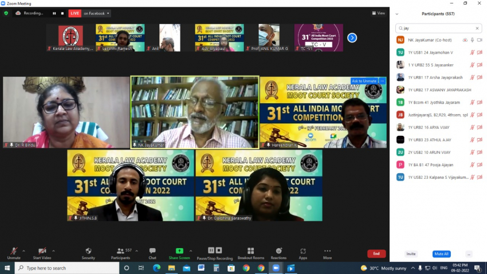Open audio options arrow beside Unmute
The image size is (487, 274).
pyautogui.click(x=23, y=251)
